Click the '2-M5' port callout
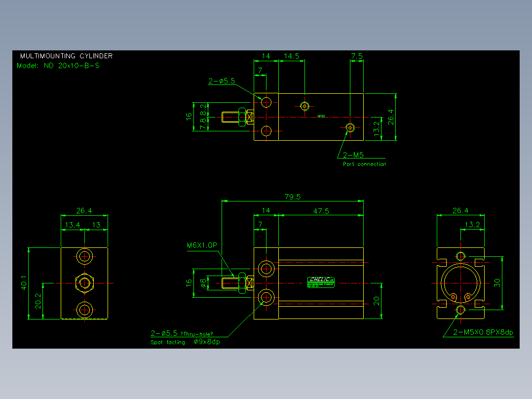Viewport: 532px width, 399px height. pos(353,155)
